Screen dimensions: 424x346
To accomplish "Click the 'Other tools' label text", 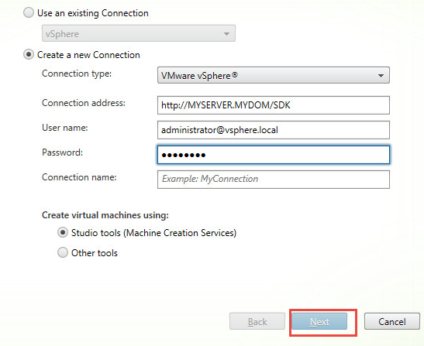I will pyautogui.click(x=95, y=253).
